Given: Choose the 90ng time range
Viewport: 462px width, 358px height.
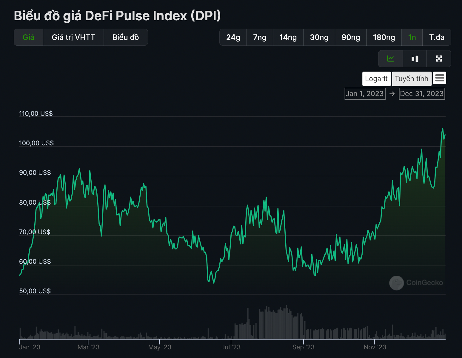Looking at the screenshot, I should (351, 37).
